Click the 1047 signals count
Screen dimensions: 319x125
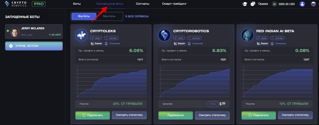point(306,60)
